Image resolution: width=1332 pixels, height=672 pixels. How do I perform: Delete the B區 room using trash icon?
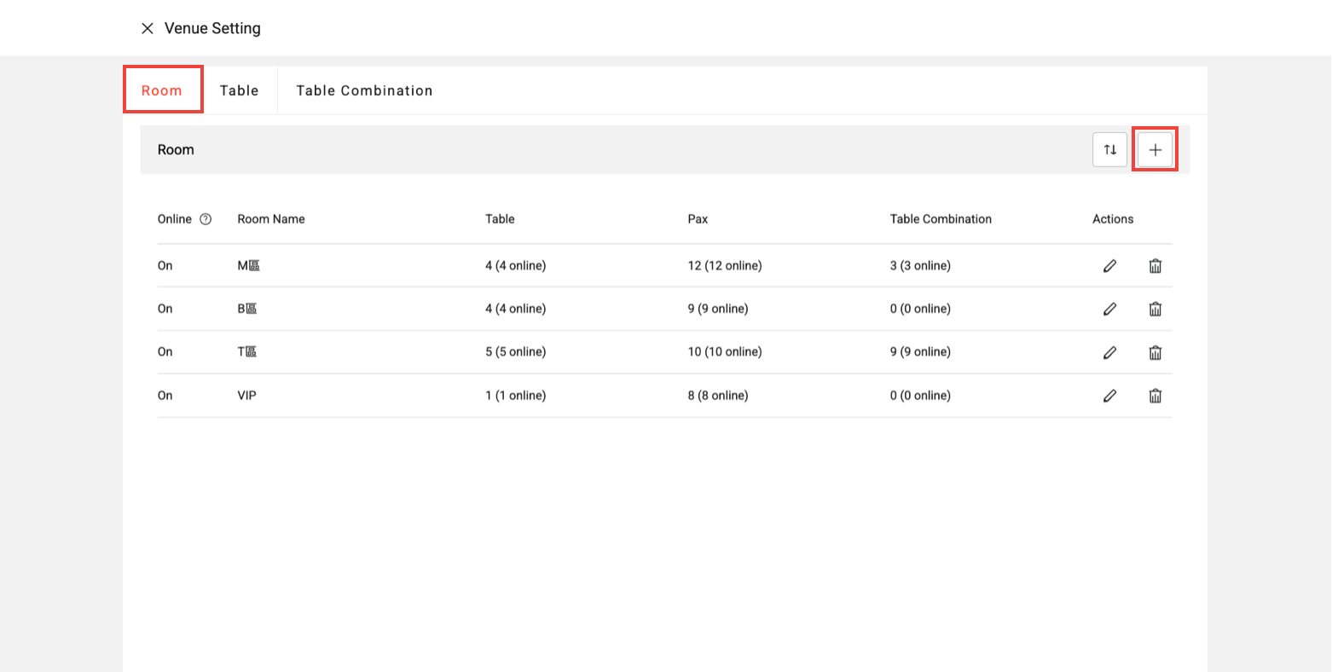[1155, 309]
